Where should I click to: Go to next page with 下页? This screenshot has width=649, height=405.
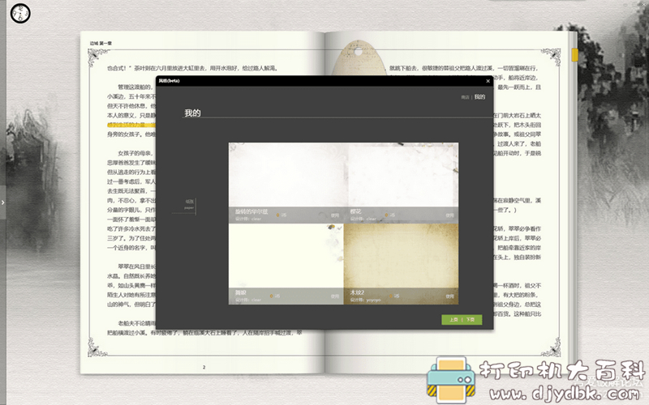471,319
